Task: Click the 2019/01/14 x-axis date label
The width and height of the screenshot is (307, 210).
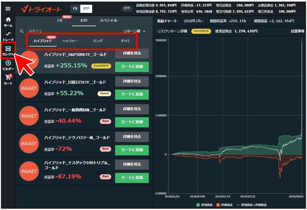Action: (223, 196)
